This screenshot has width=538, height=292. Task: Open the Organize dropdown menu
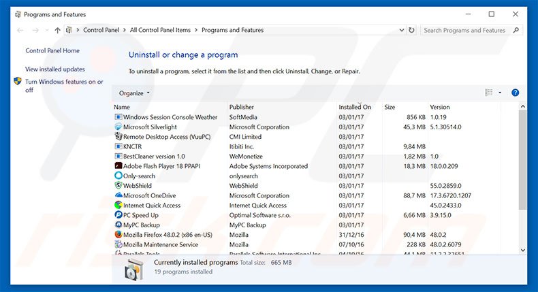pos(134,93)
